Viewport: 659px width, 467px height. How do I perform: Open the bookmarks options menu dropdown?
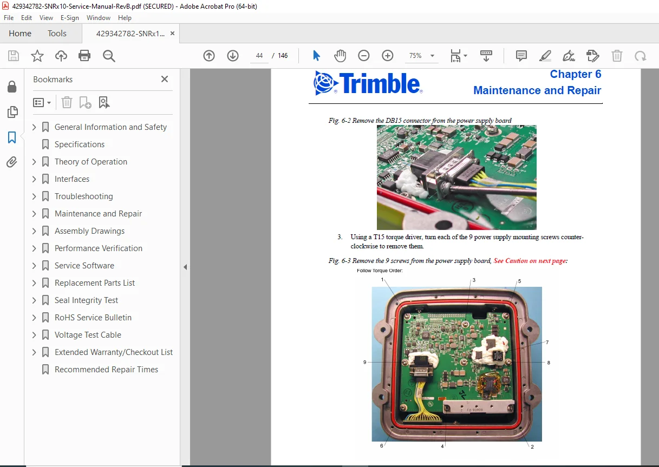pos(42,102)
